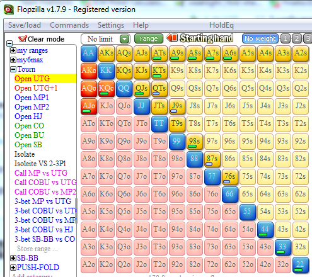This screenshot has height=277, width=312.
Task: Select the Call COBU vs UTG range
Action: 45,183
